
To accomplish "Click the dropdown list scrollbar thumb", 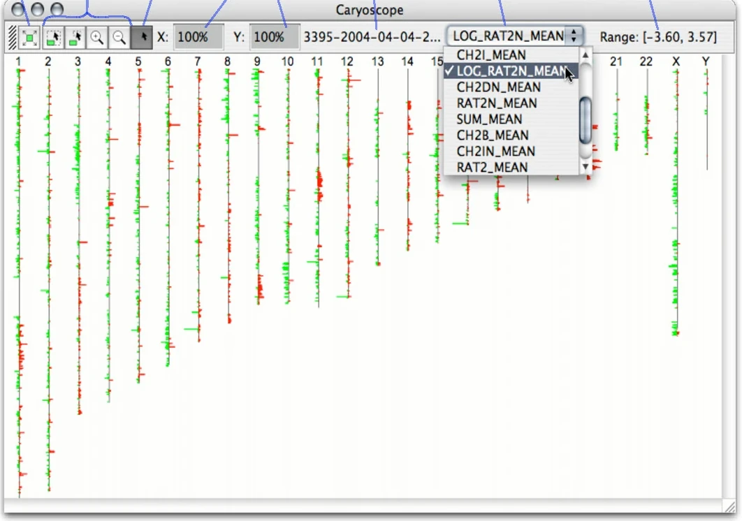I will (x=586, y=119).
